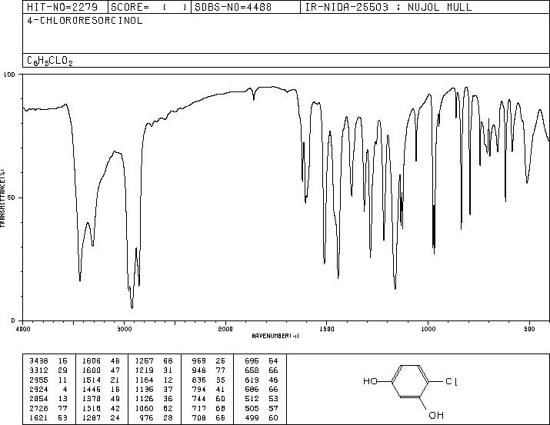Image resolution: width=550 pixels, height=425 pixels.
Task: Click peak table entry 3438
Action: pyautogui.click(x=38, y=361)
